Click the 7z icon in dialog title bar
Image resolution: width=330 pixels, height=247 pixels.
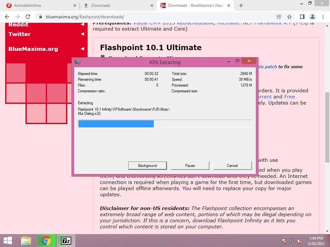click(77, 62)
